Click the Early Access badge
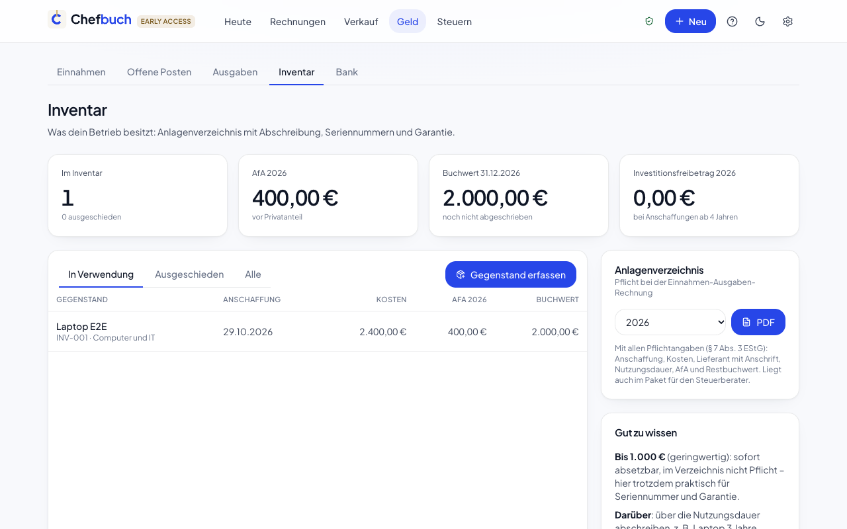The height and width of the screenshot is (529, 847). [166, 21]
